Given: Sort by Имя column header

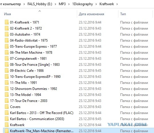Looking at the screenshot, I should point(7,14).
